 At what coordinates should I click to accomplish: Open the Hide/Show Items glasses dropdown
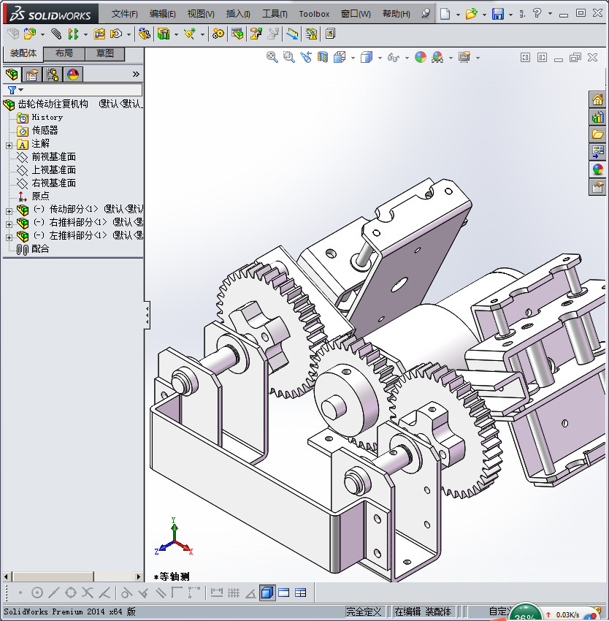point(407,58)
